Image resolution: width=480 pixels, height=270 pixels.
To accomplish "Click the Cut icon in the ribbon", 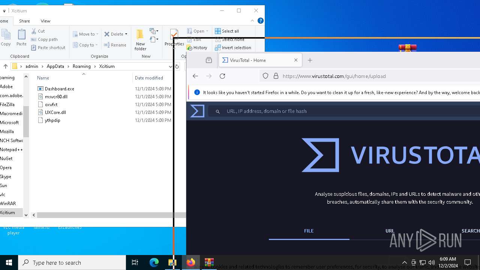I will coord(34,31).
